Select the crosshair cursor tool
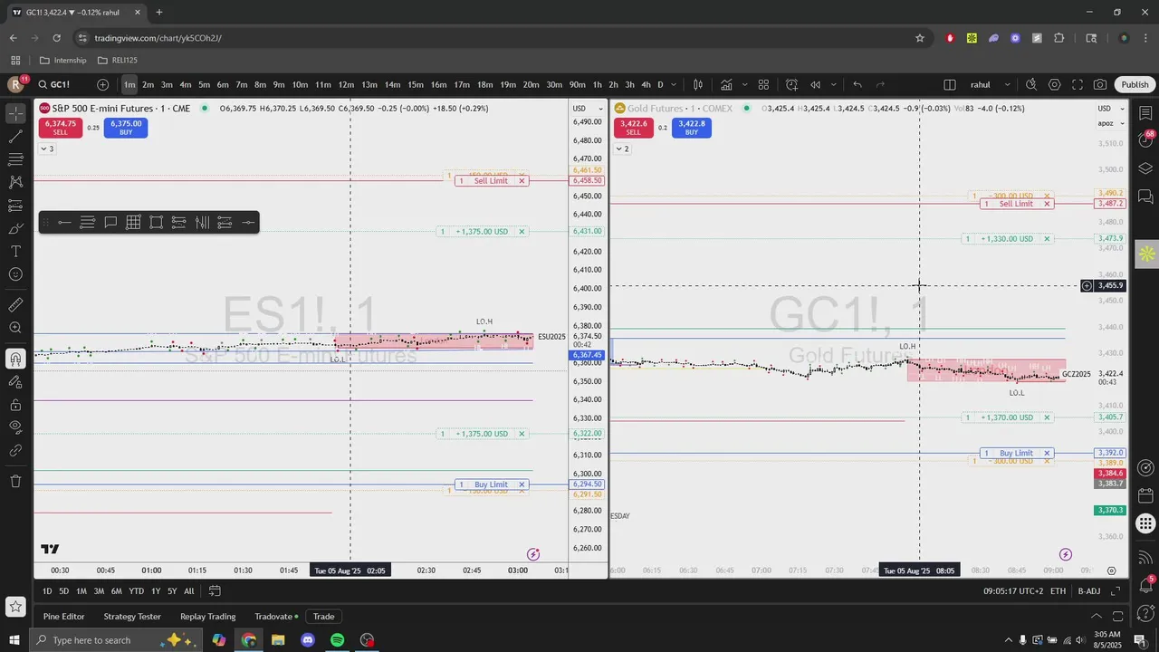This screenshot has height=652, width=1159. point(15,113)
